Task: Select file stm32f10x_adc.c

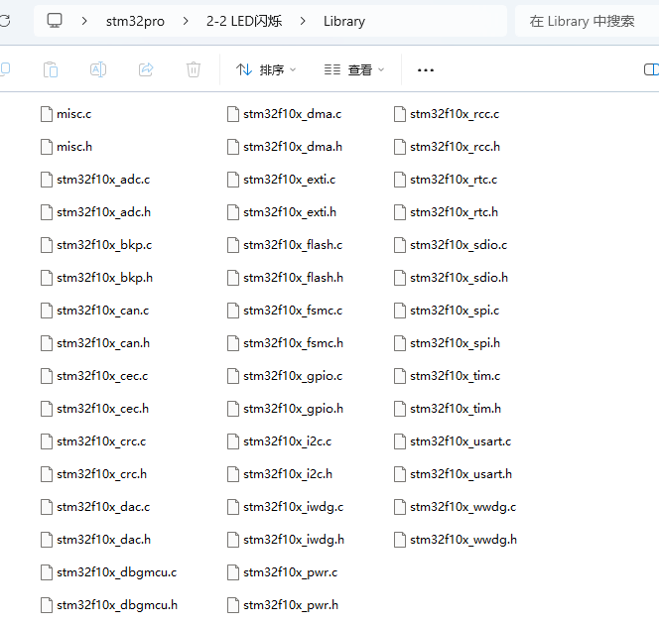Action: coord(95,180)
